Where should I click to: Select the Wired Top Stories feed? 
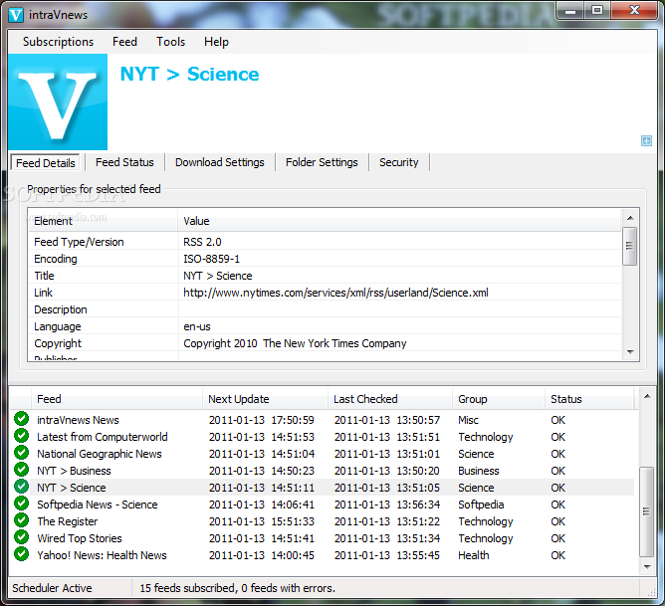point(323,538)
